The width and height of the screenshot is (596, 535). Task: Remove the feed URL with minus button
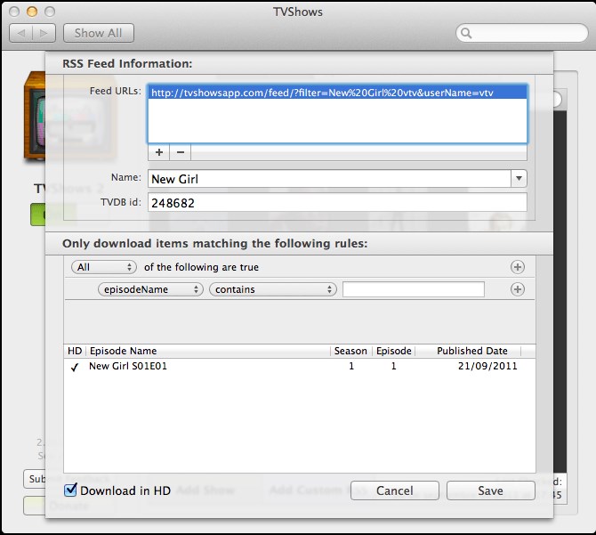pos(181,152)
